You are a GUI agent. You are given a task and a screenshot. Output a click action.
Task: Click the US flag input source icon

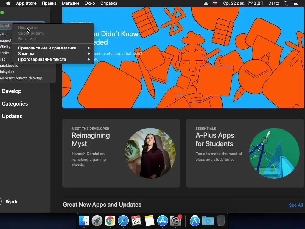coord(215,3)
